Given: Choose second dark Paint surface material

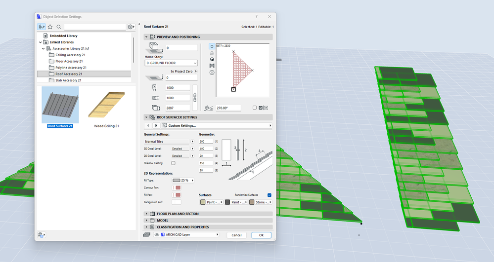Looking at the screenshot, I should click(236, 202).
